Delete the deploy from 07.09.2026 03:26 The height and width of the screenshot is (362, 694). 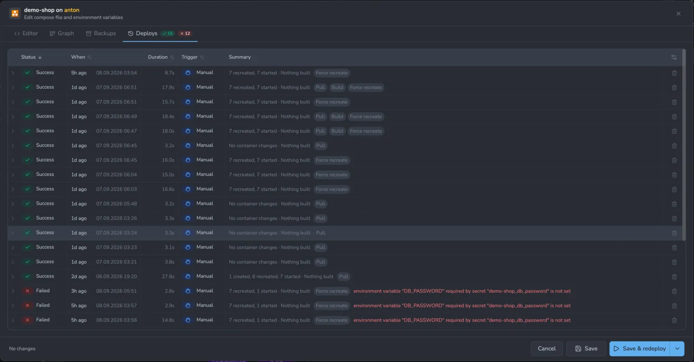pyautogui.click(x=674, y=218)
